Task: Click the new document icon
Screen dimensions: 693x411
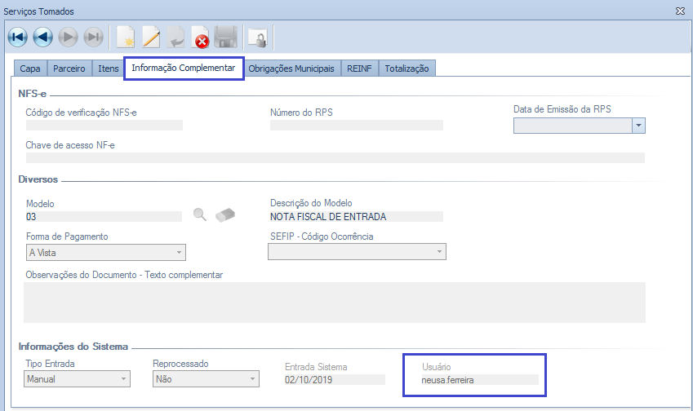Action: tap(126, 38)
